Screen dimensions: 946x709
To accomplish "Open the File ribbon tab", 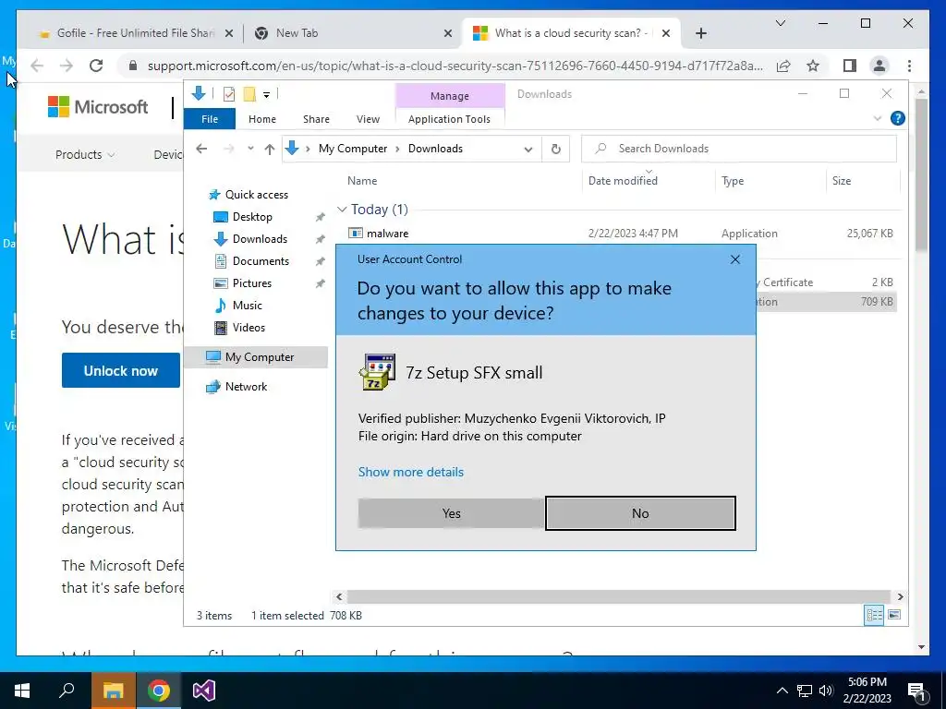I will point(210,119).
